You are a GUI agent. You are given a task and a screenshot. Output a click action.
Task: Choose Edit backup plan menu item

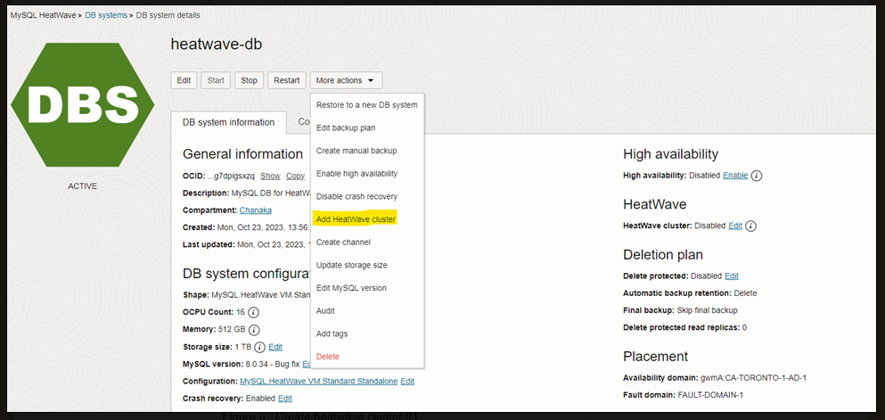367,128
